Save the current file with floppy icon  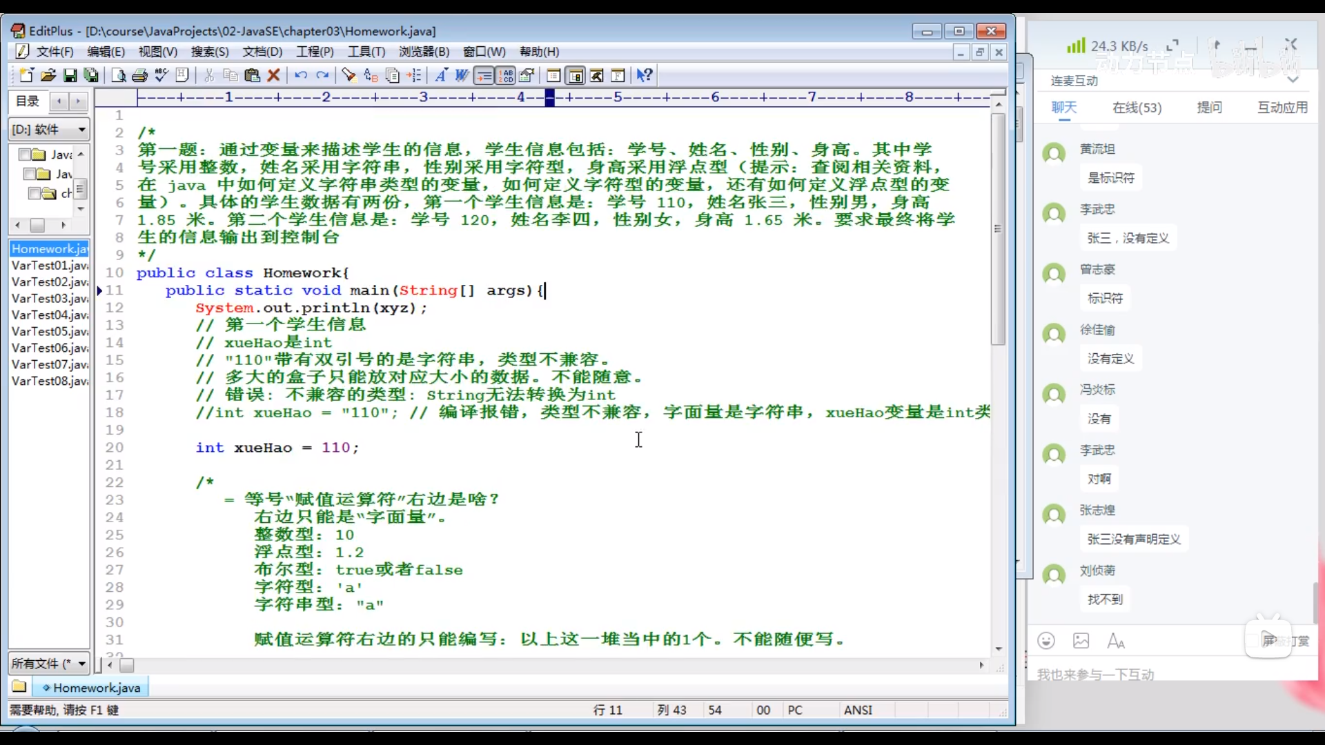click(70, 75)
